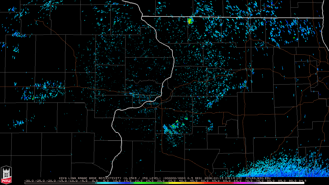
Task: Click the NIU castle logo
Action: pyautogui.click(x=6, y=175)
